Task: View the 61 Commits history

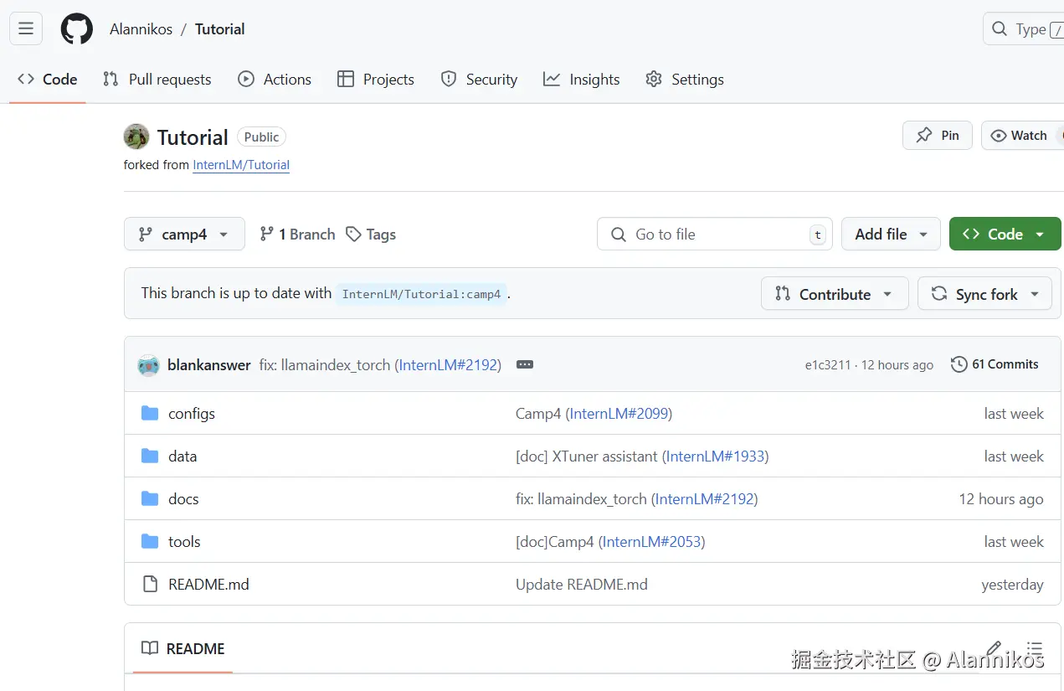Action: pyautogui.click(x=995, y=364)
